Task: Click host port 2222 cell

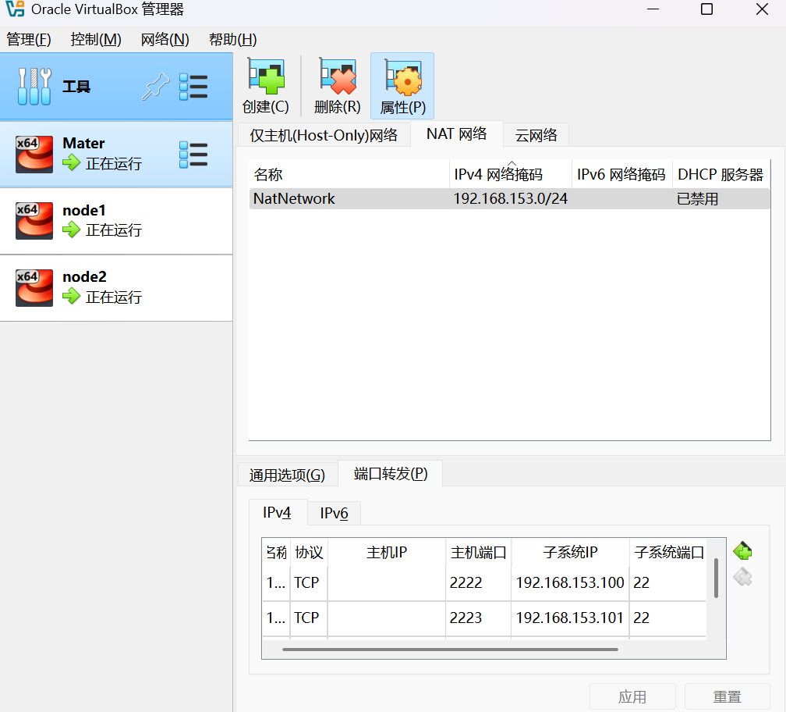Action: pyautogui.click(x=478, y=582)
